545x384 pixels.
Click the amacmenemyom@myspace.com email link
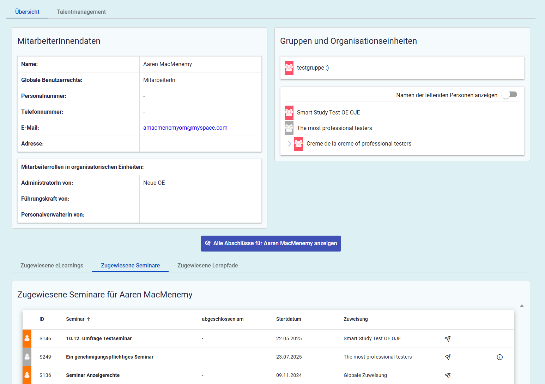tap(185, 128)
